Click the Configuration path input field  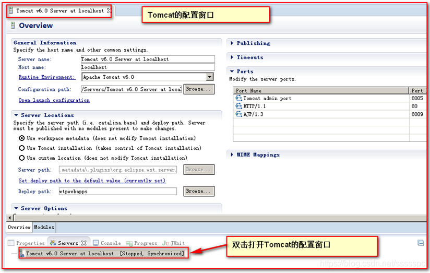click(x=131, y=89)
